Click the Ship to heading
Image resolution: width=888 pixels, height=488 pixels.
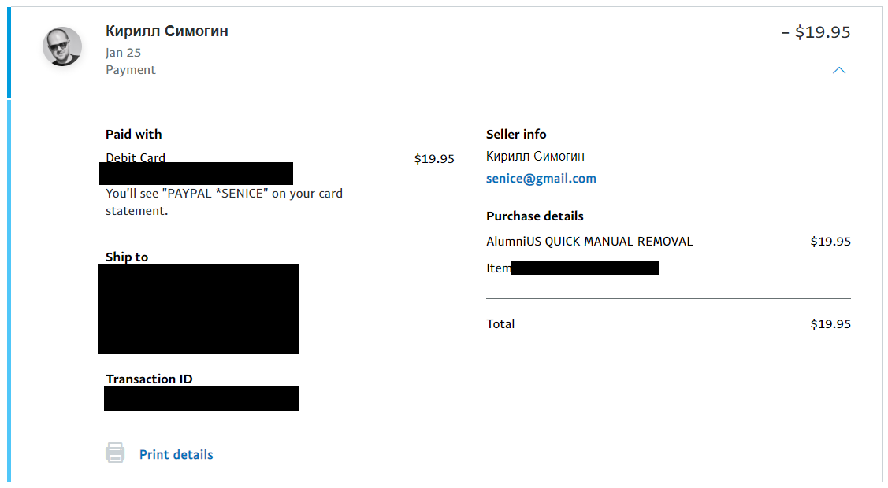(127, 257)
